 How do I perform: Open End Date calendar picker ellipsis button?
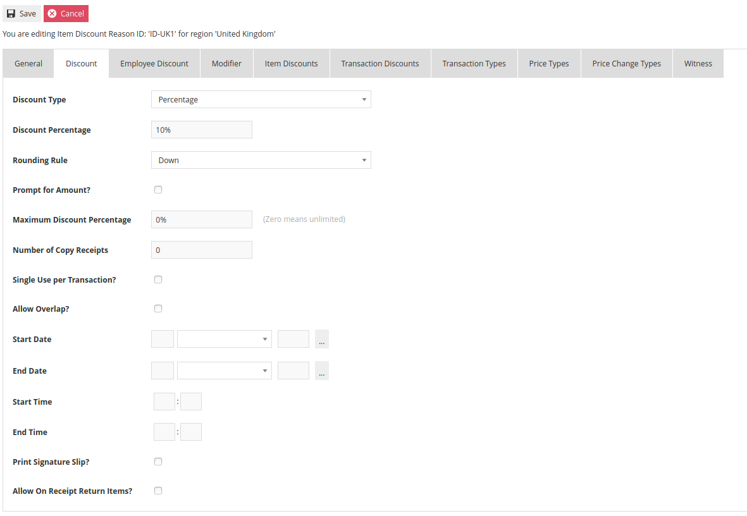click(x=321, y=371)
